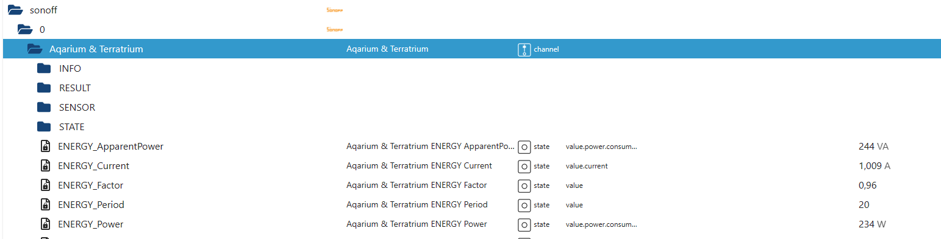Collapse the open folder named 0
Viewport: 941px width, 239px height.
(x=25, y=29)
